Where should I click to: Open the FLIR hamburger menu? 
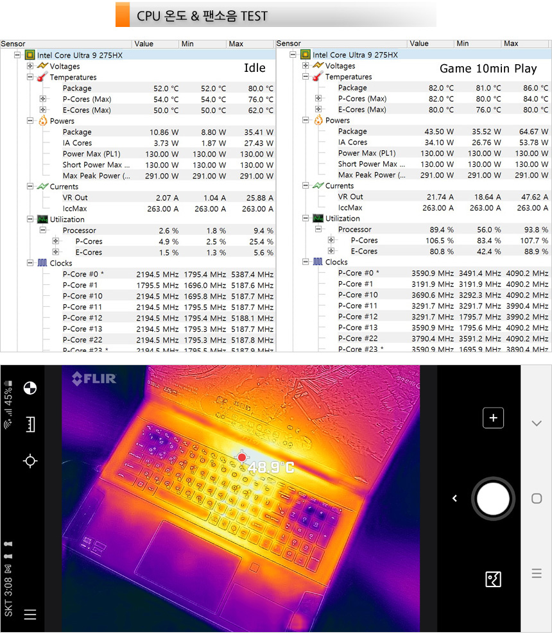(x=30, y=614)
